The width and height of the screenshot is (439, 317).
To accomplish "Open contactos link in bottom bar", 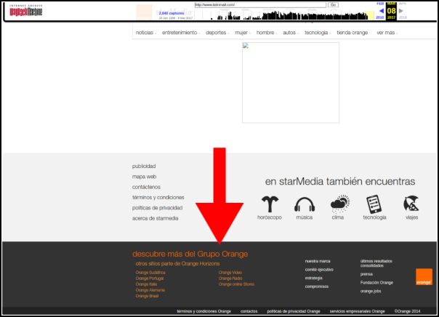I will (249, 311).
